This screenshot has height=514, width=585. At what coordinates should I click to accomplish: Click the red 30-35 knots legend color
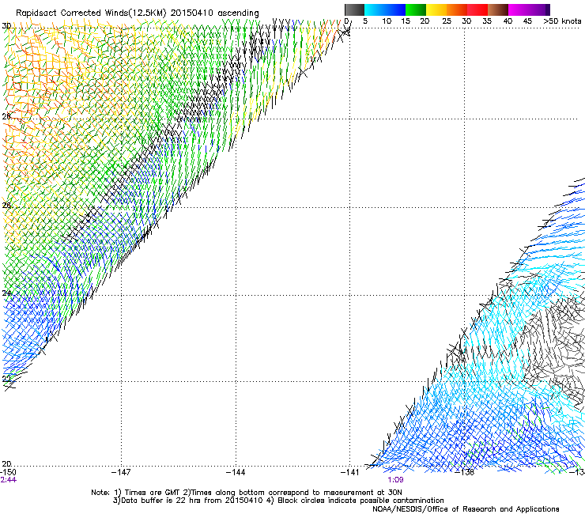477,9
